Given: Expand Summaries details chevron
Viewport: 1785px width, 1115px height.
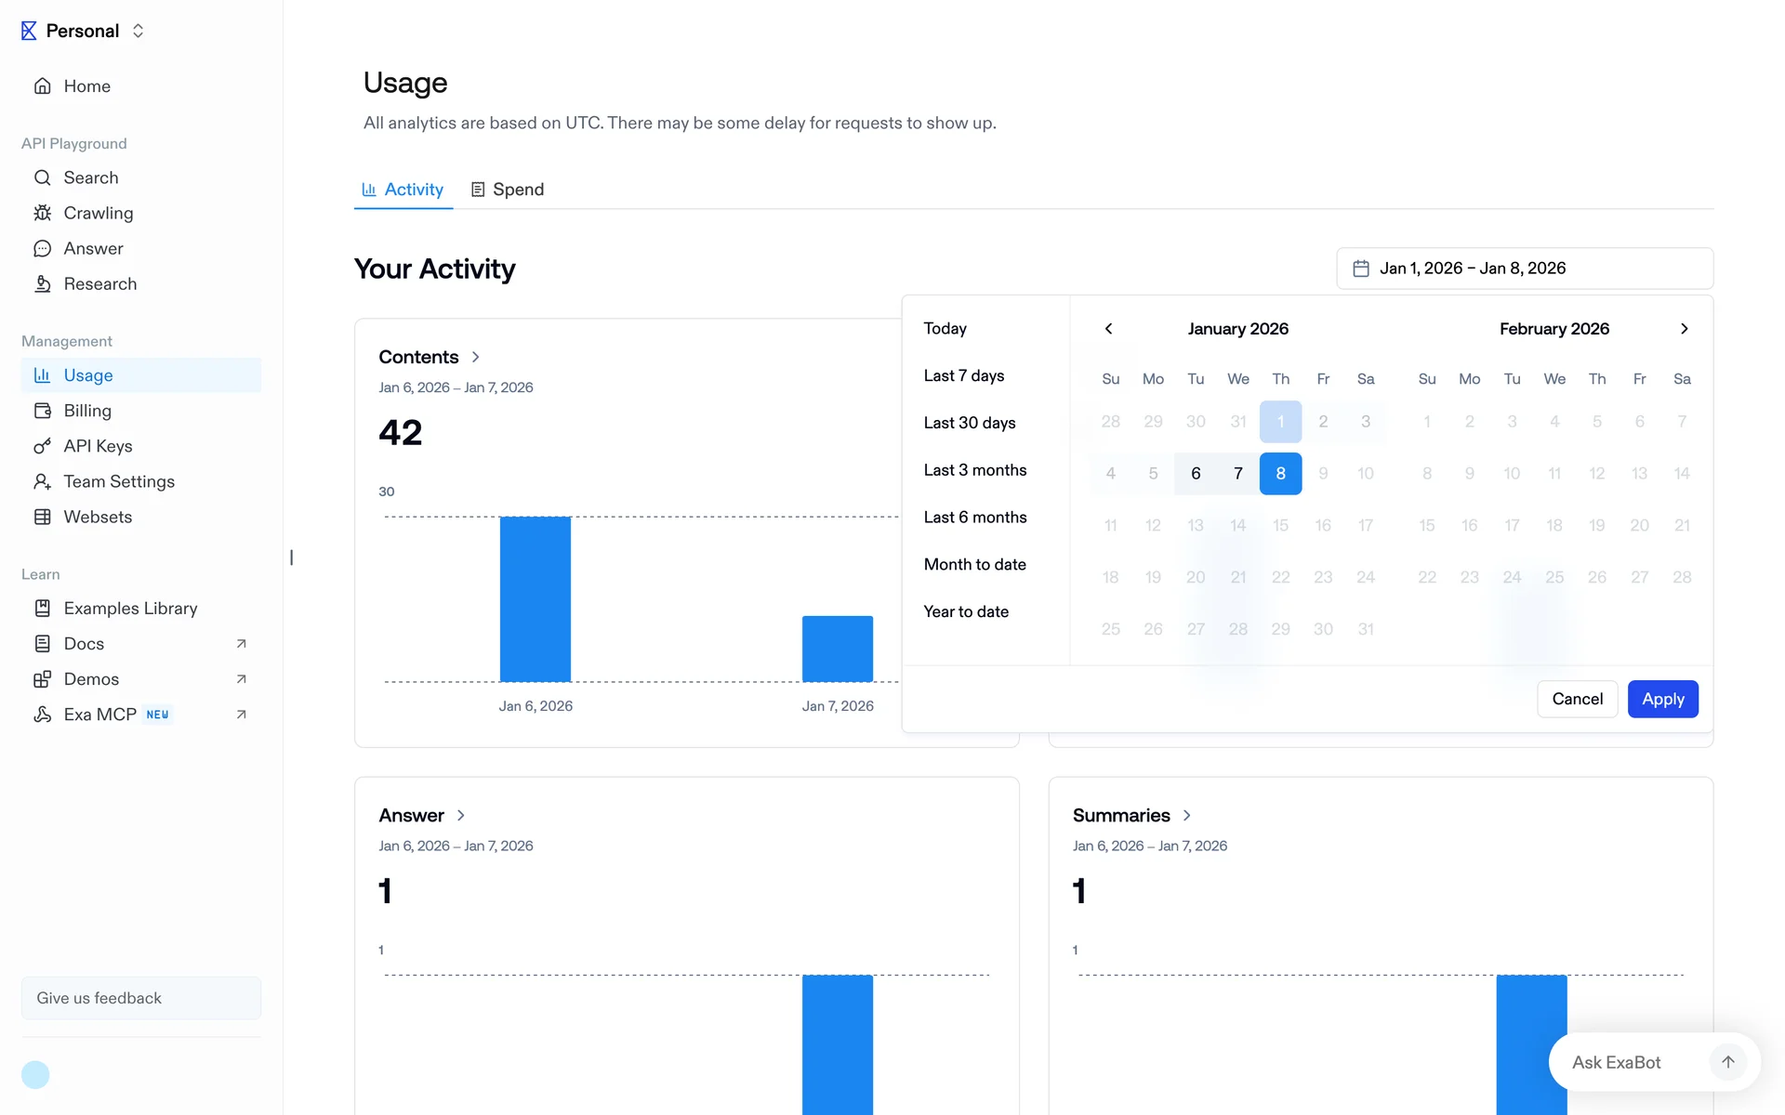Looking at the screenshot, I should point(1187,815).
